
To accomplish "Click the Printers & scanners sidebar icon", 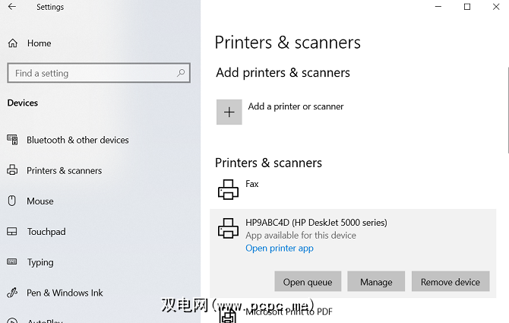I will point(12,170).
